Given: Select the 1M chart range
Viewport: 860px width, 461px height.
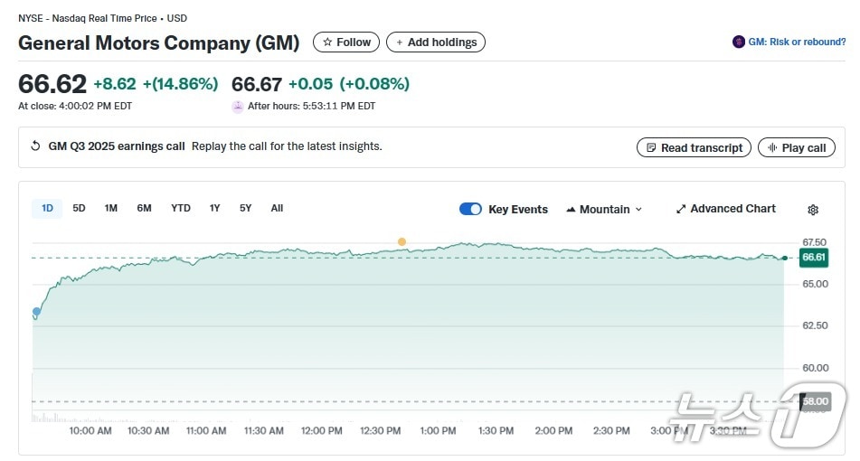Looking at the screenshot, I should click(110, 208).
